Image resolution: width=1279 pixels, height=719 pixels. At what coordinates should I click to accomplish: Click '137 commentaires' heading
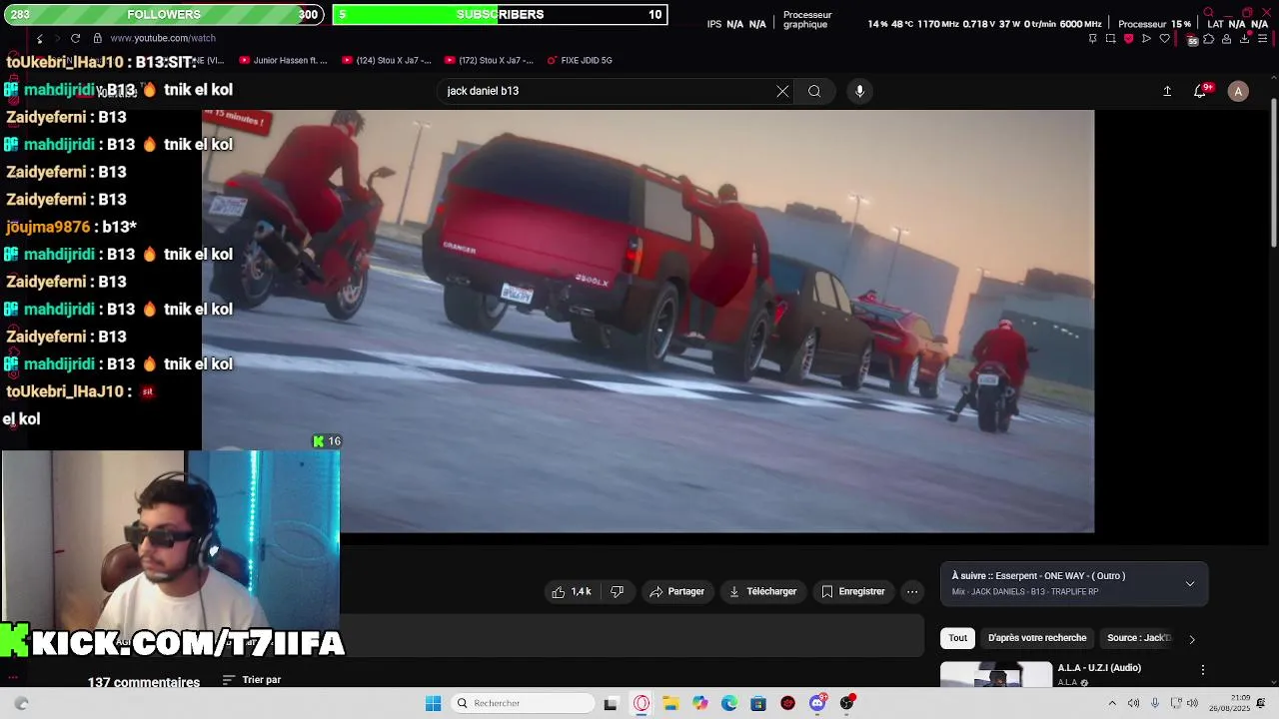[x=144, y=682]
